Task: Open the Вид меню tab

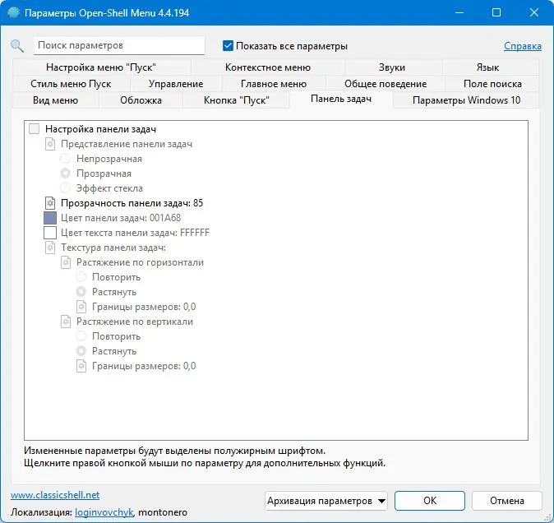Action: click(55, 100)
